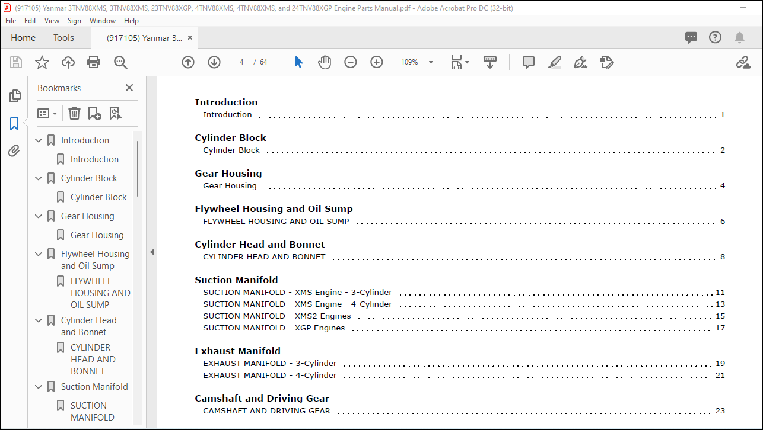The height and width of the screenshot is (430, 763).
Task: Open the Help menu
Action: point(131,20)
